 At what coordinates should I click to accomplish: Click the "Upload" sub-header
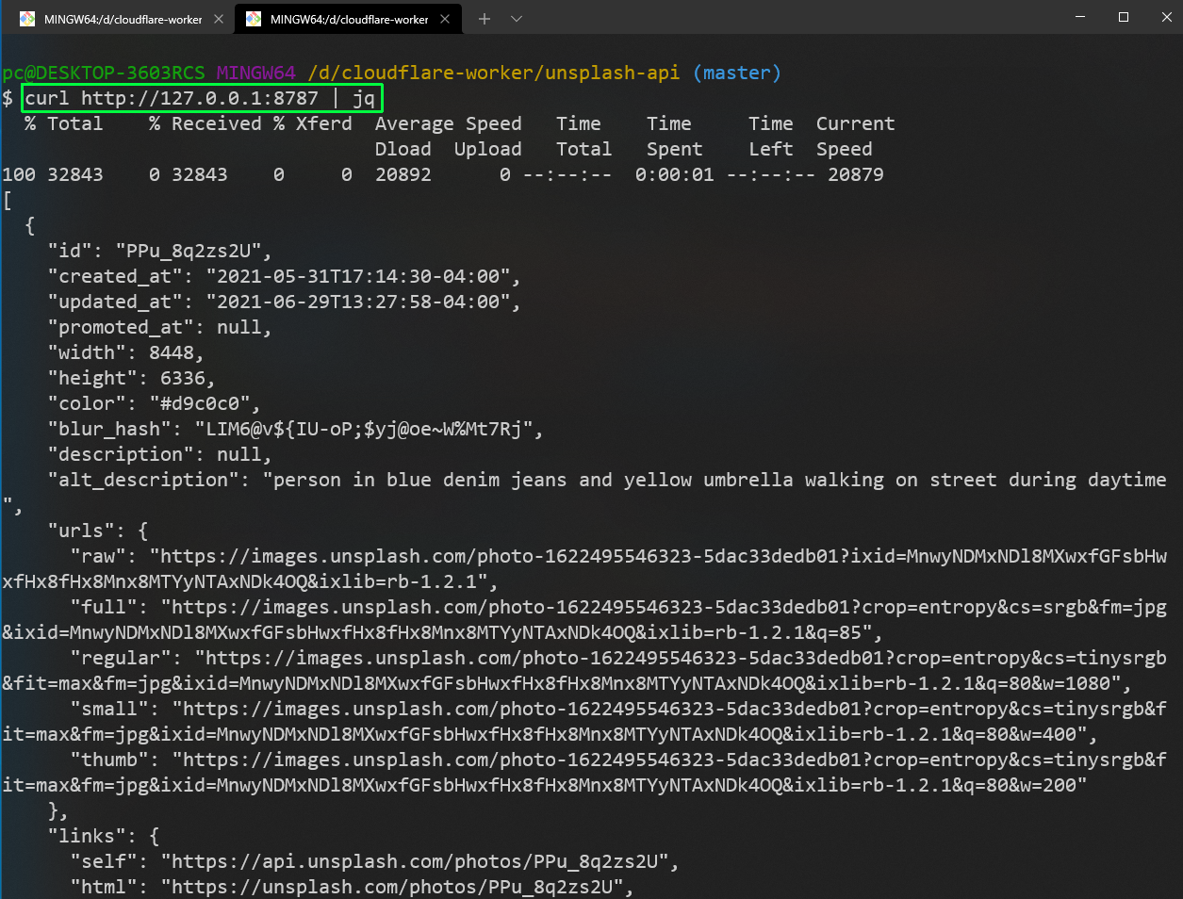pyautogui.click(x=488, y=149)
